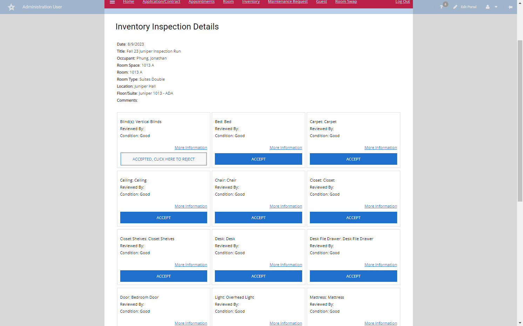Accept the Bed inventory item

point(258,159)
